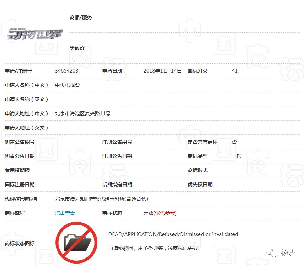Click the dead application status icon
This screenshot has width=305, height=266.
pos(76,243)
